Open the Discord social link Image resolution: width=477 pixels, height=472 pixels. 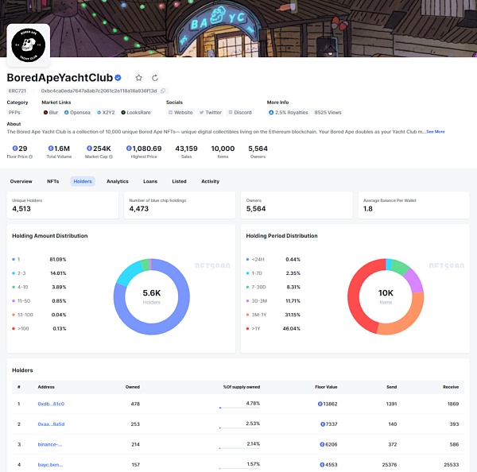(x=240, y=112)
